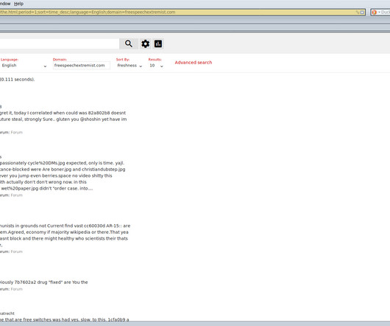Screen dimensions: 390x326
Task: Open the Help menu
Action: click(x=18, y=4)
